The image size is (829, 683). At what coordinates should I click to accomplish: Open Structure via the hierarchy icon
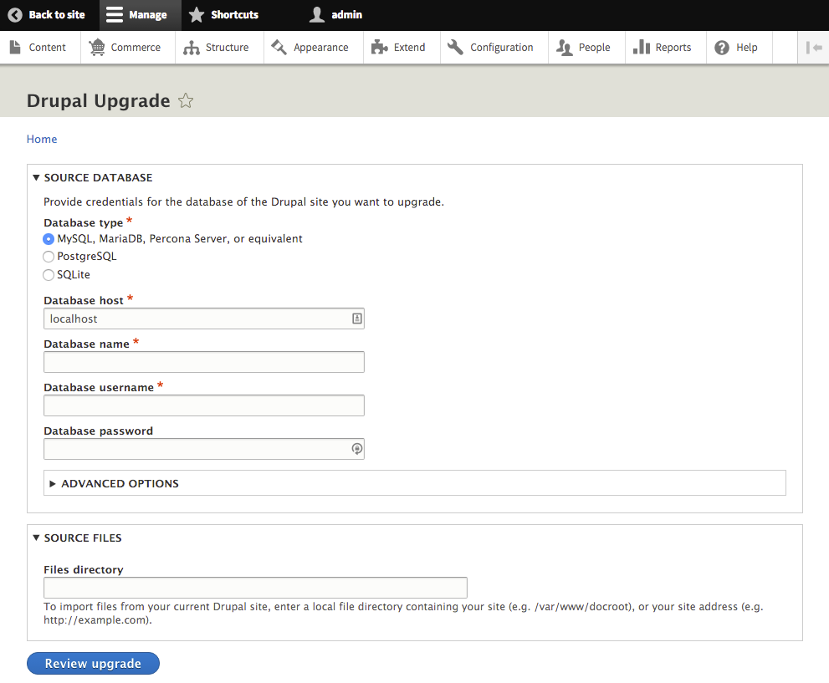click(192, 48)
